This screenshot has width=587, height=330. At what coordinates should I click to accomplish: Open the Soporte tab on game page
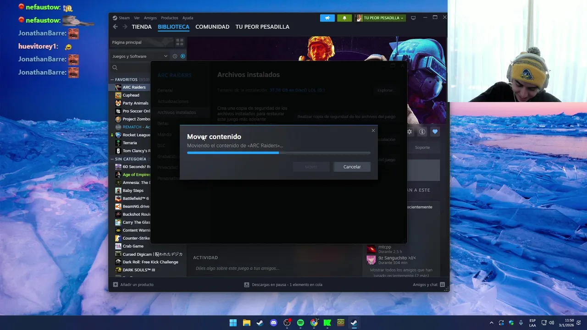422,148
